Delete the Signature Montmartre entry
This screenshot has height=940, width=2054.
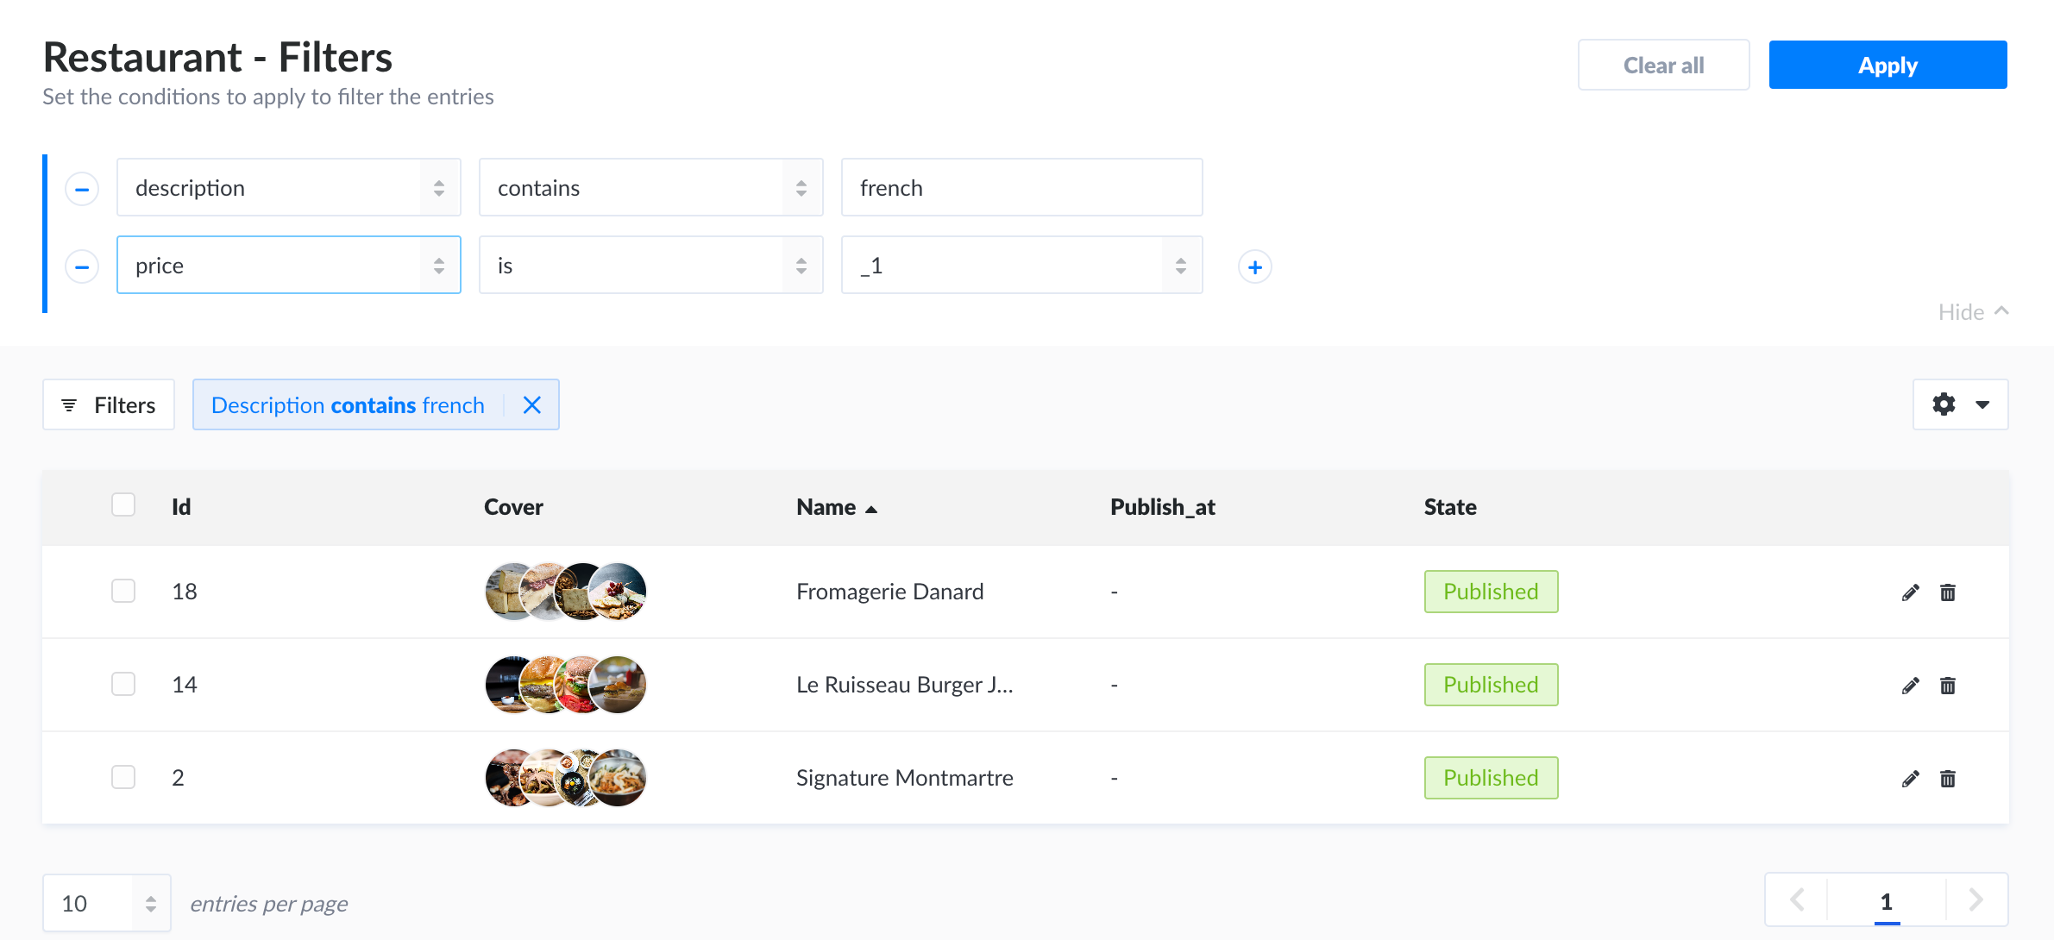[x=1948, y=777]
